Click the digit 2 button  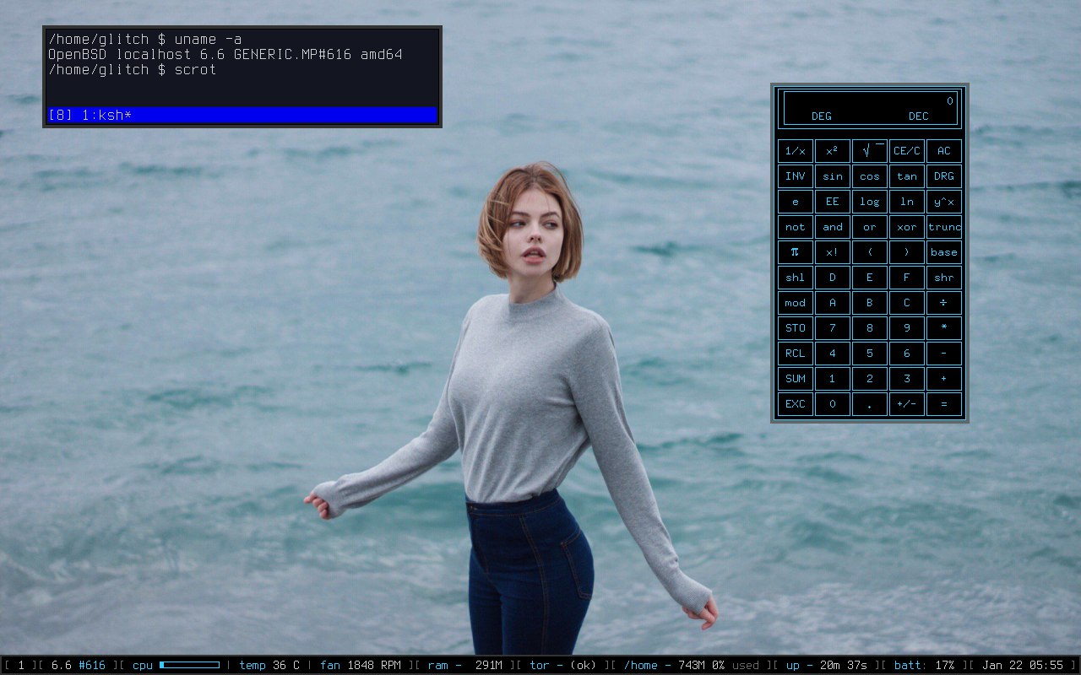click(870, 379)
